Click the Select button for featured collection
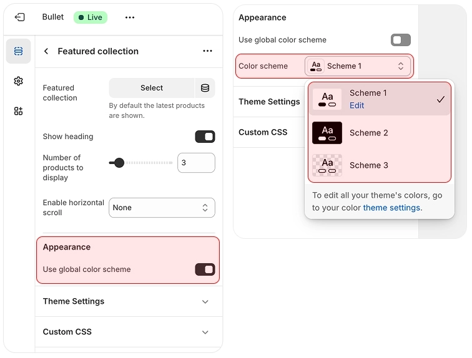Image resolution: width=472 pixels, height=358 pixels. point(152,88)
